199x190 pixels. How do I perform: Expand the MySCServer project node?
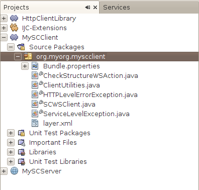click(x=4, y=171)
